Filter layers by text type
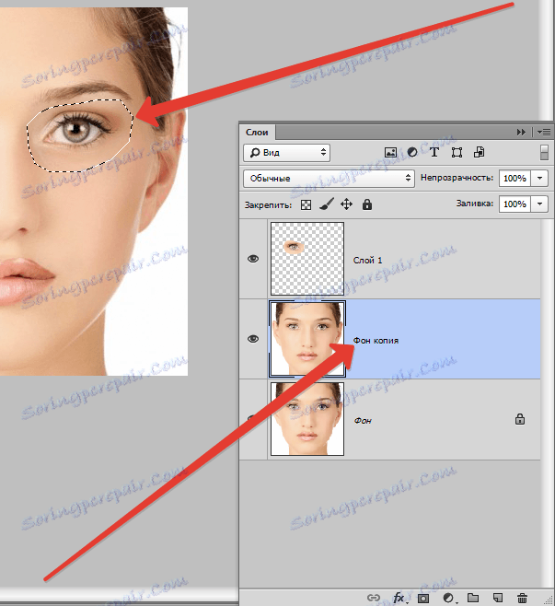The height and width of the screenshot is (606, 555). 434,152
